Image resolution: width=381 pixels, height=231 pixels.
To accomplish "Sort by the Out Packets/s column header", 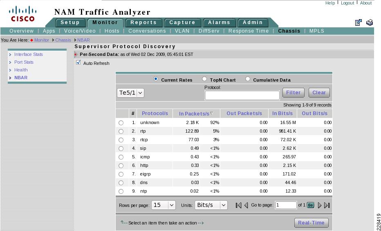I will (244, 113).
